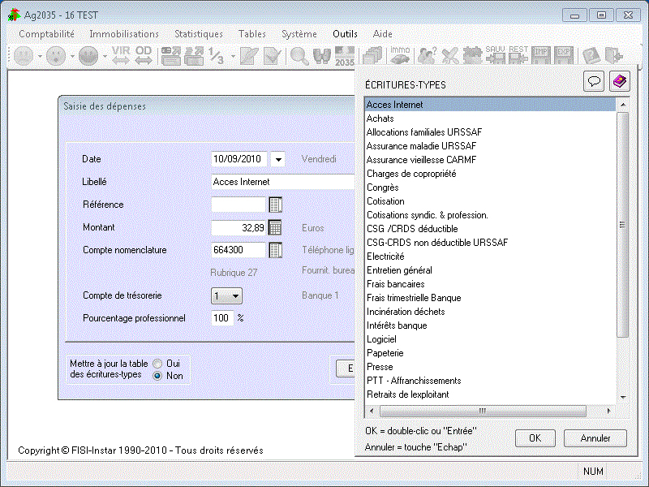Viewport: 649px width, 487px height.
Task: Open the Comptabilité menu
Action: point(46,34)
